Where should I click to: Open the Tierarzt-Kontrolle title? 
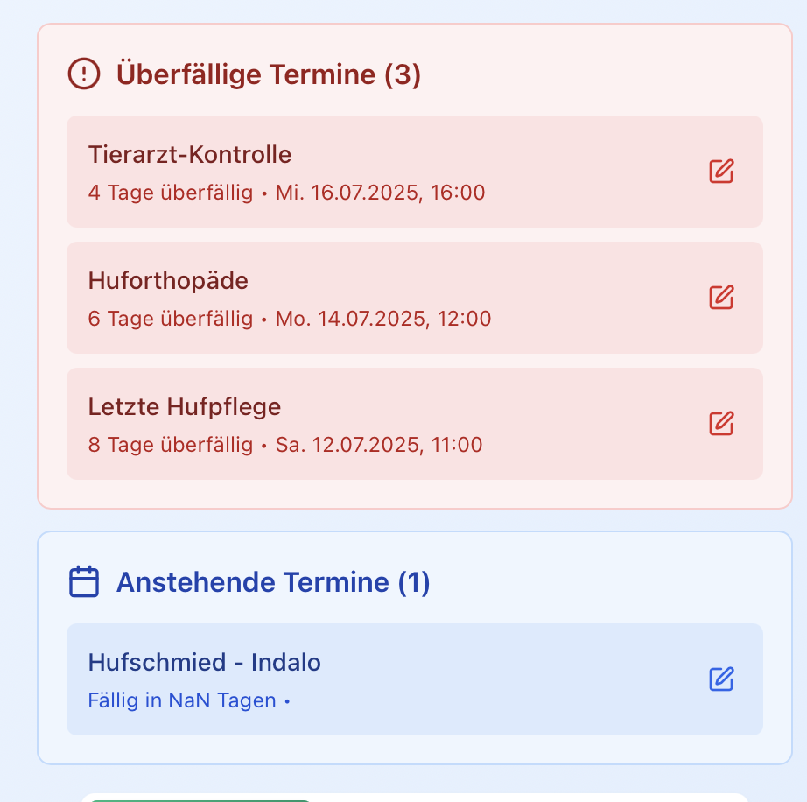point(190,155)
